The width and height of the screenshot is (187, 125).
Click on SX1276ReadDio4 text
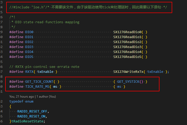pyautogui.click(x=128, y=52)
